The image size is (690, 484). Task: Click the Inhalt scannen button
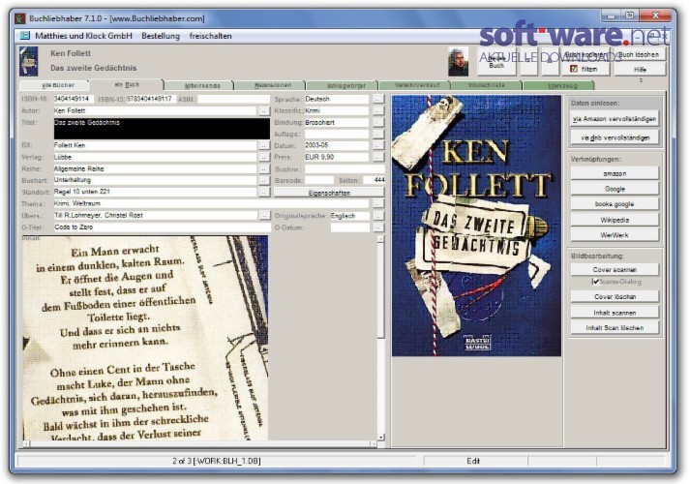coord(615,313)
